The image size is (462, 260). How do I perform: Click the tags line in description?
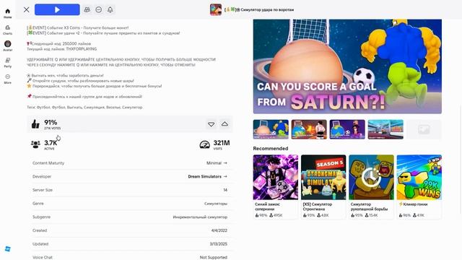pyautogui.click(x=84, y=108)
